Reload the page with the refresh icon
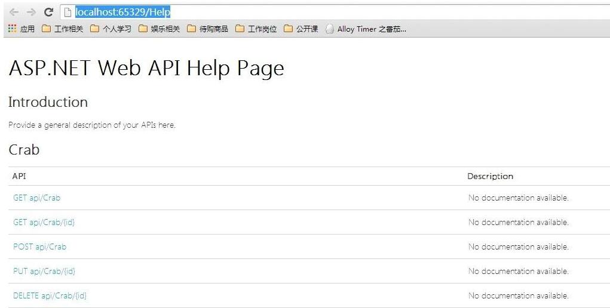610x308 pixels. coord(49,13)
